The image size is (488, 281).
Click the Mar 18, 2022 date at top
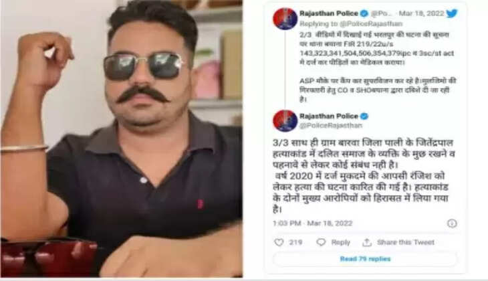421,13
